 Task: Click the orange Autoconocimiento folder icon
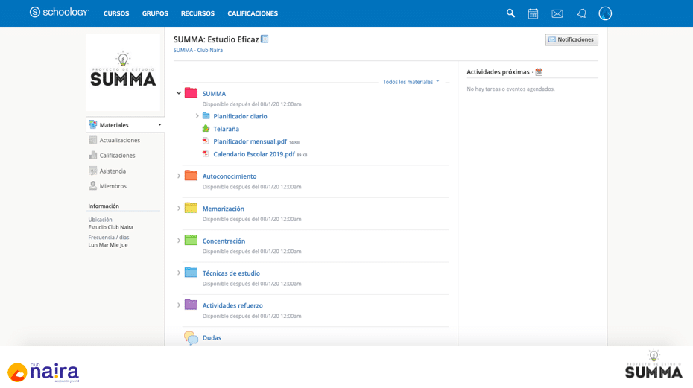191,176
